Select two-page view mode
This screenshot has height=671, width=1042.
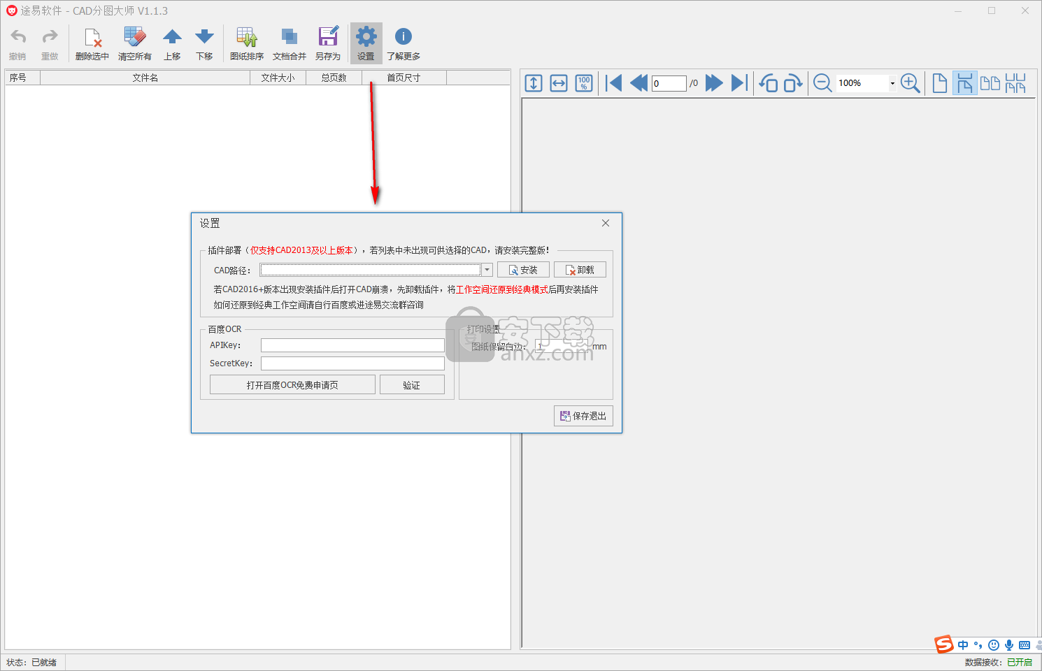tap(990, 83)
